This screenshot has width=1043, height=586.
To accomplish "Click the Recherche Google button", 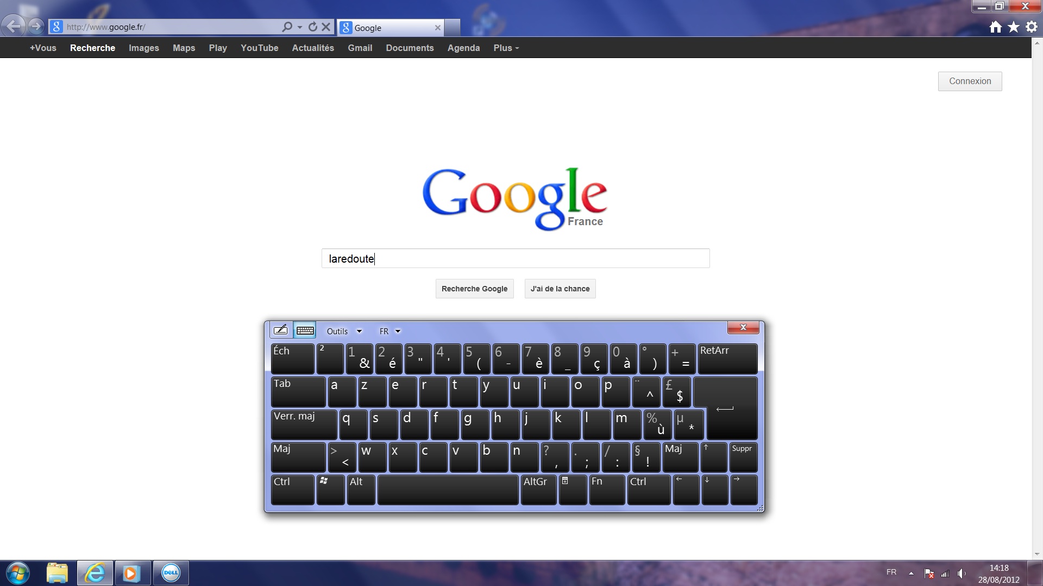I will [x=474, y=289].
